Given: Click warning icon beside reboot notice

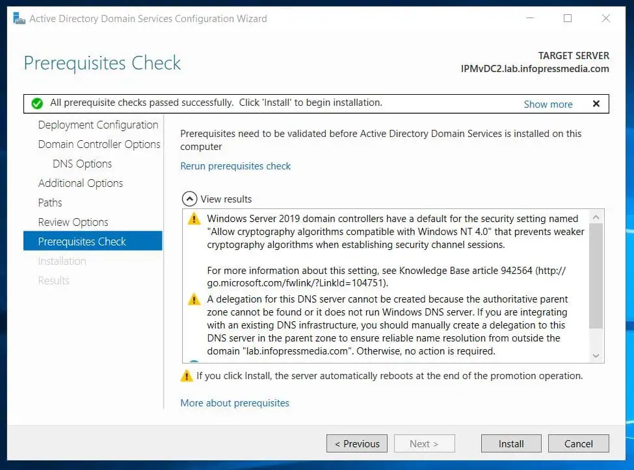Looking at the screenshot, I should pos(187,376).
